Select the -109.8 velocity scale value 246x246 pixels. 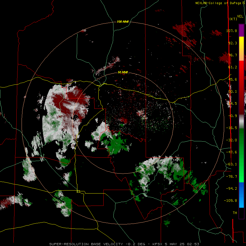click(x=230, y=201)
